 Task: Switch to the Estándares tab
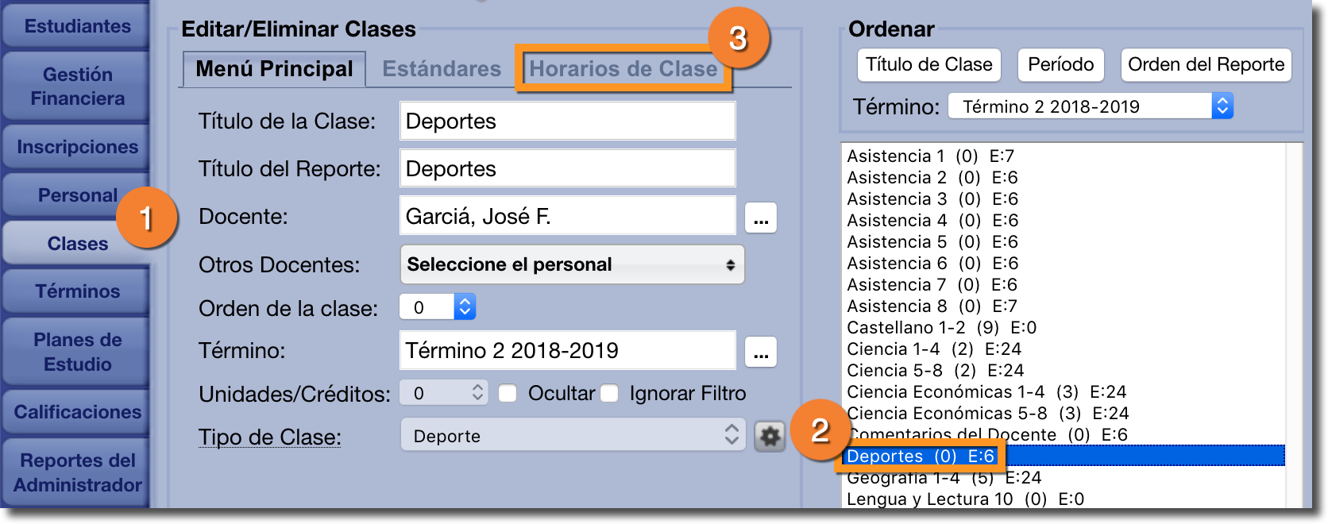pos(442,69)
